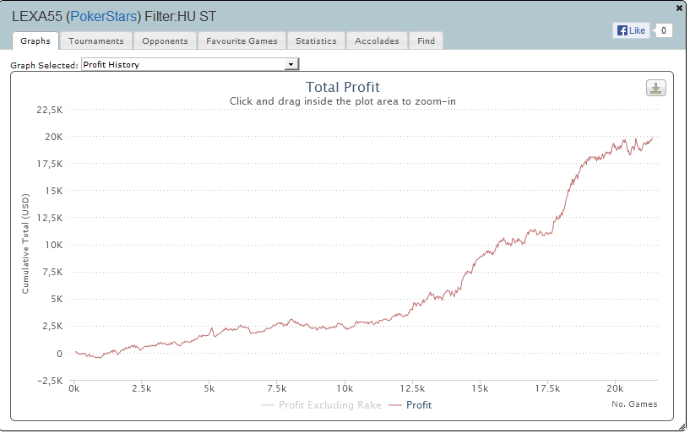Click the 17.5k x-axis label
This screenshot has height=433, width=690.
(x=547, y=388)
